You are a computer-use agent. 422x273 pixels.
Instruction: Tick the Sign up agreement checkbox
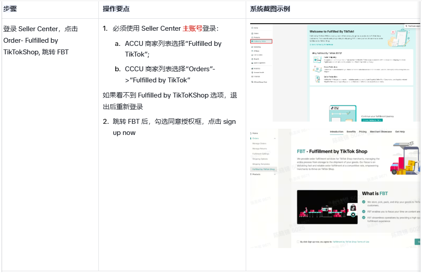298,242
